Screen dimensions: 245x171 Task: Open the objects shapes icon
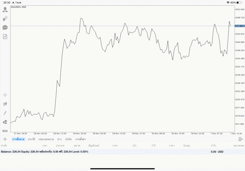[x=5, y=122]
